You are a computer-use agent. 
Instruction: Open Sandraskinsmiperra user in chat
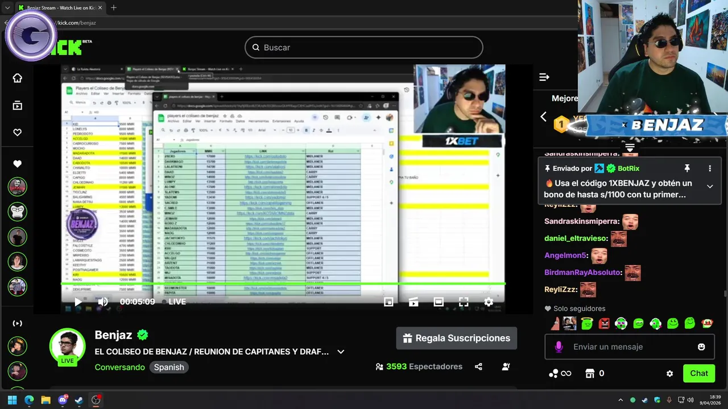tap(582, 221)
